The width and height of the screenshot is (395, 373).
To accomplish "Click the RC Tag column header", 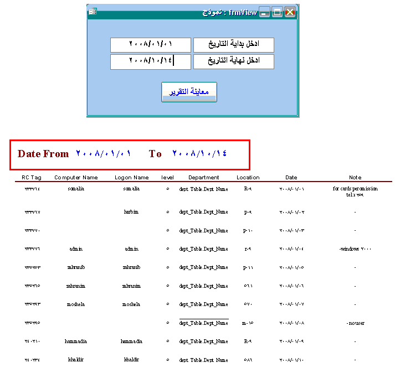I will [32, 178].
